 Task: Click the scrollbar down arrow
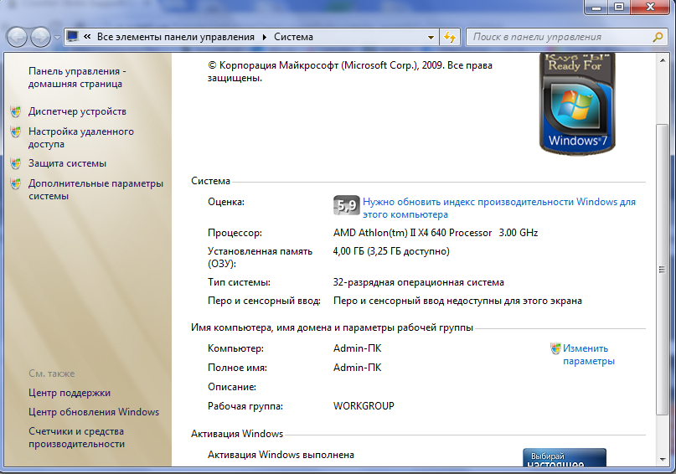tap(663, 460)
